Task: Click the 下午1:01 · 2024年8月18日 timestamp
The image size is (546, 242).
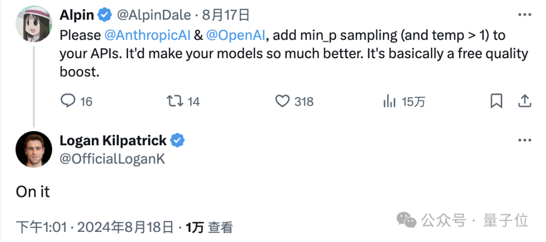Action: click(95, 228)
